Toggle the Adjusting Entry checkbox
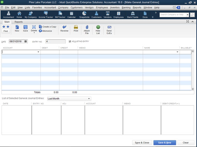The height and width of the screenshot is (147, 197). (70, 41)
